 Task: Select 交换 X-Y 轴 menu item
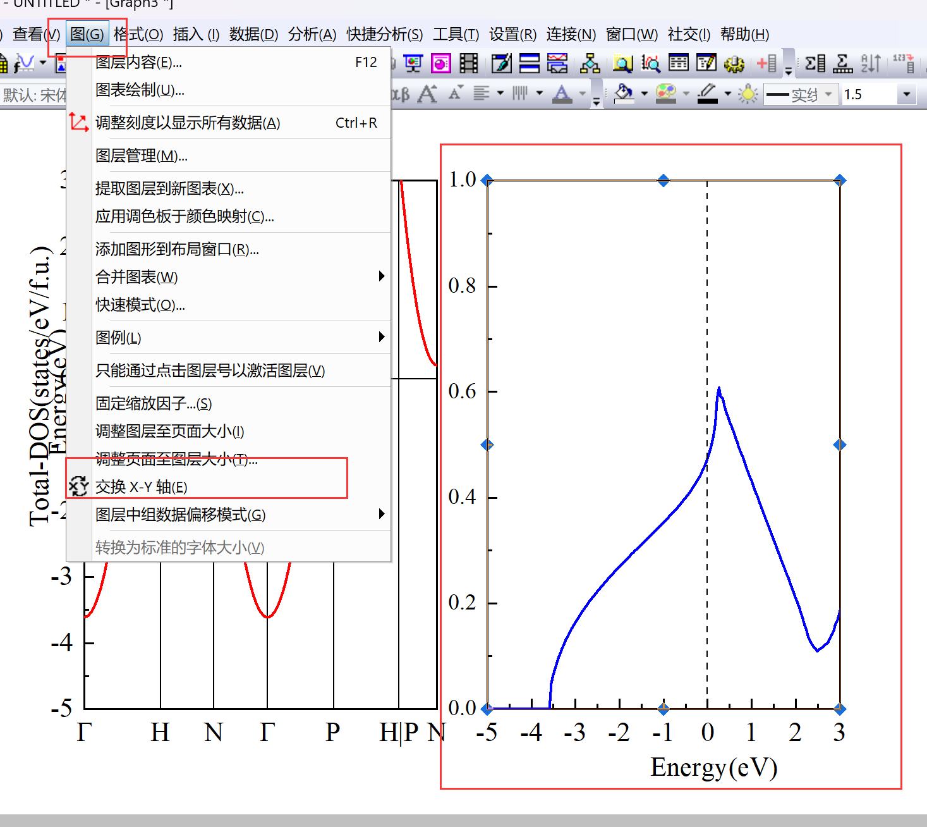[x=229, y=487]
